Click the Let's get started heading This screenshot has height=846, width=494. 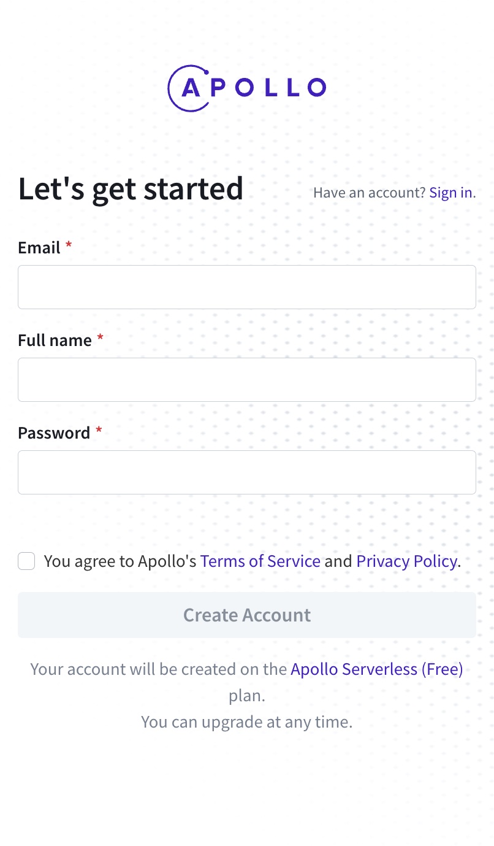[130, 189]
